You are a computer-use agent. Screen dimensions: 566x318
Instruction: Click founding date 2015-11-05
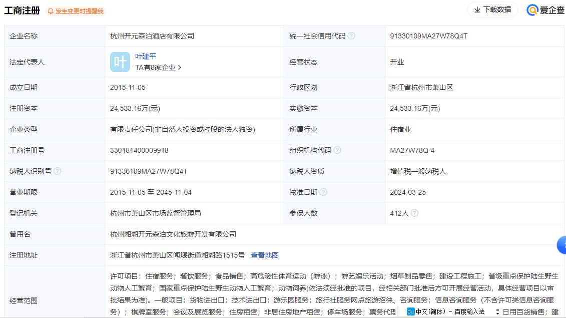[128, 87]
